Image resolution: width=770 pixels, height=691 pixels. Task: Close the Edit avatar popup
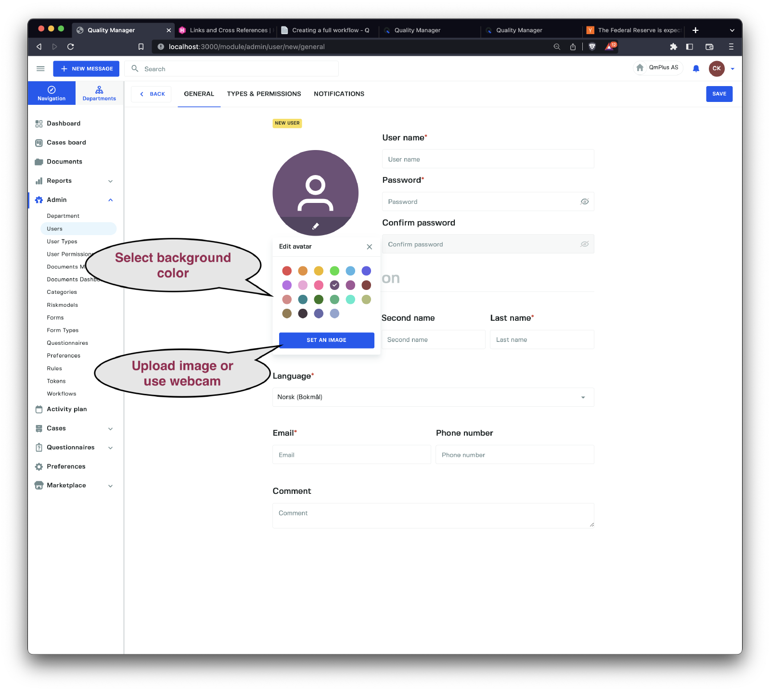(369, 247)
